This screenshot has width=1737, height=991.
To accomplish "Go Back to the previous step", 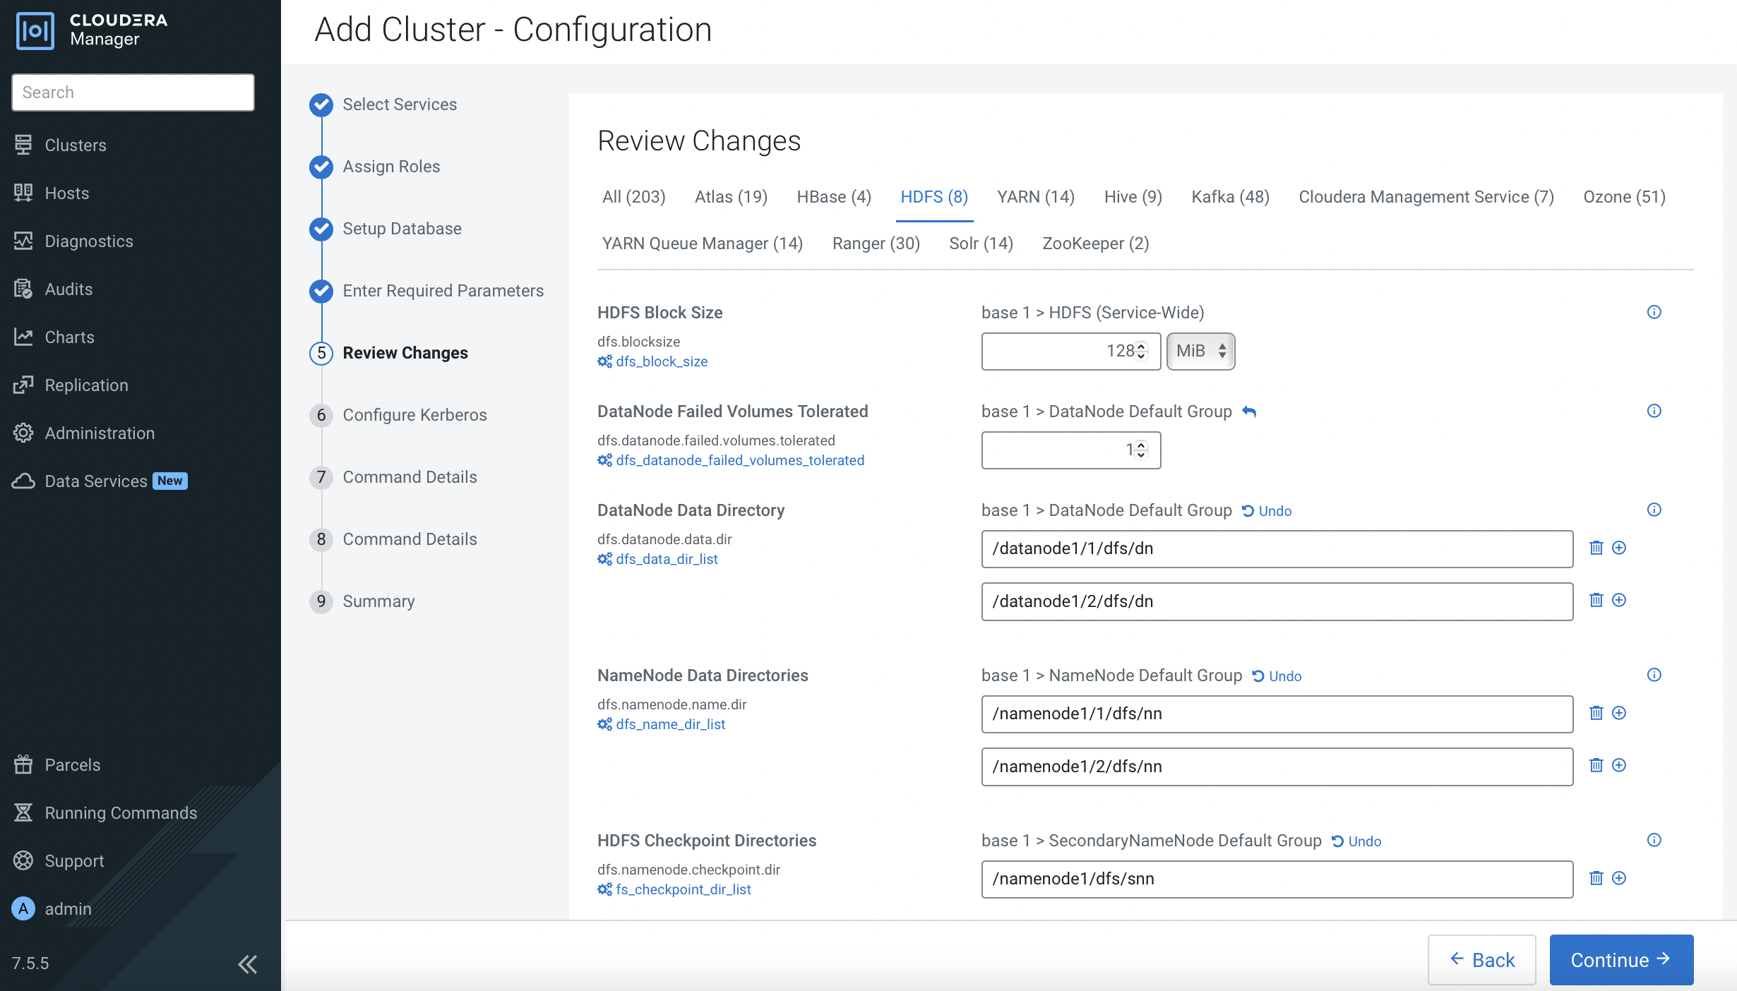I will coord(1481,960).
